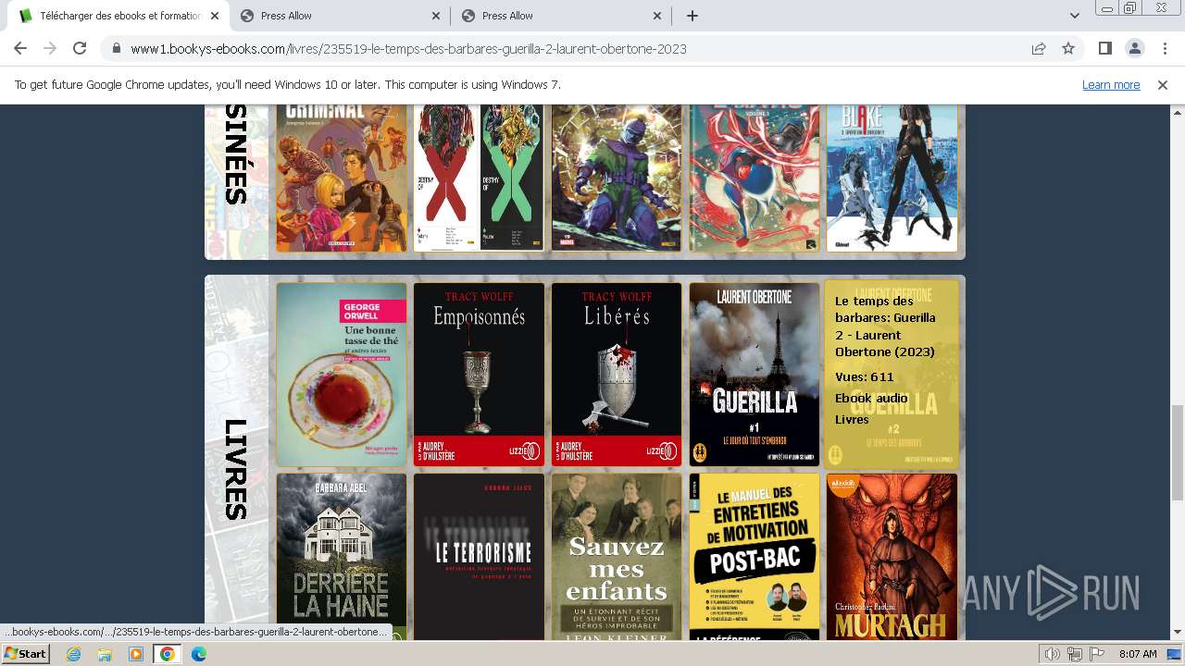Open the volume speaker tray icon
1185x666 pixels.
tap(1052, 654)
